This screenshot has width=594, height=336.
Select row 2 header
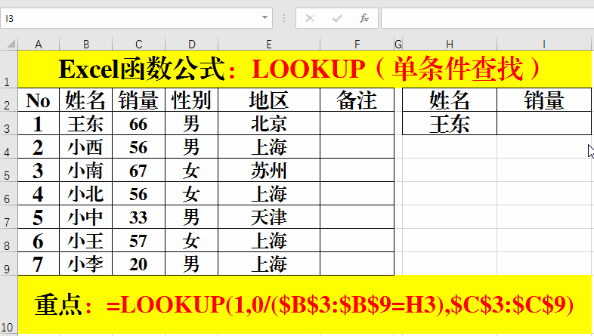tap(8, 100)
